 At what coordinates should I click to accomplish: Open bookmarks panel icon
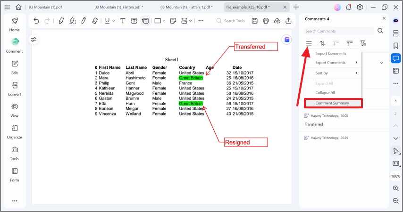[x=396, y=46]
